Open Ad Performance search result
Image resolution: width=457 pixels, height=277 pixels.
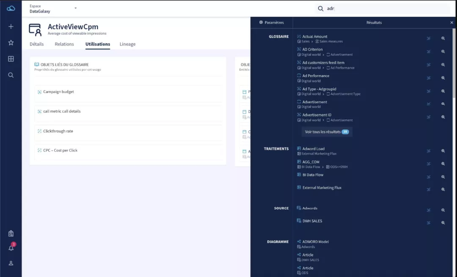pos(316,76)
